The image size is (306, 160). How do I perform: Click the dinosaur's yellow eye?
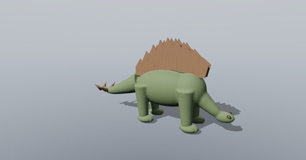(x=229, y=117)
